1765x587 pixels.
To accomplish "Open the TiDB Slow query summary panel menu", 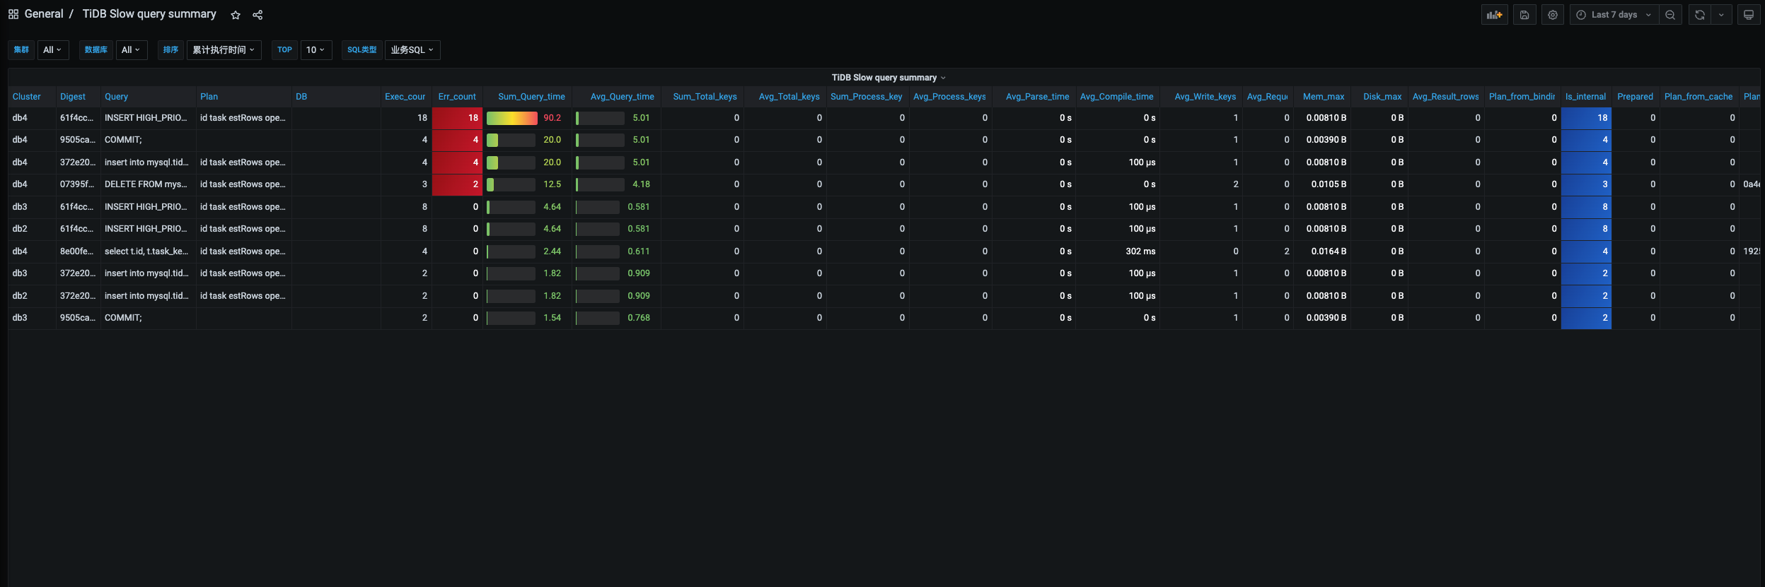I will pyautogui.click(x=888, y=78).
